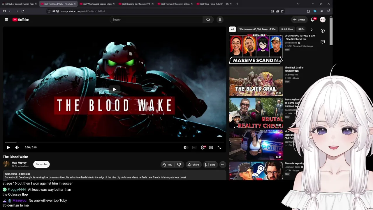Open the notifications bell
This screenshot has height=210, width=373.
coord(313,20)
